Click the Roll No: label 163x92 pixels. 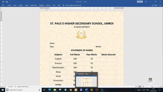click(99, 47)
